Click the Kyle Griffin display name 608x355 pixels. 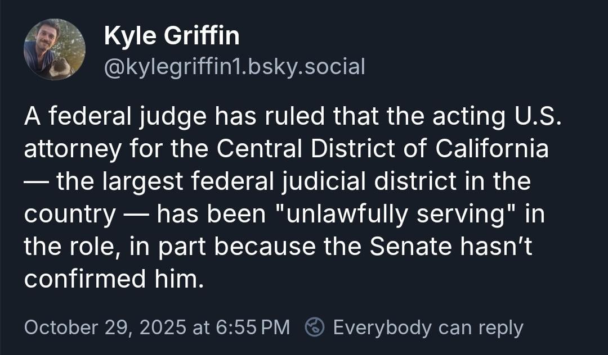point(172,37)
